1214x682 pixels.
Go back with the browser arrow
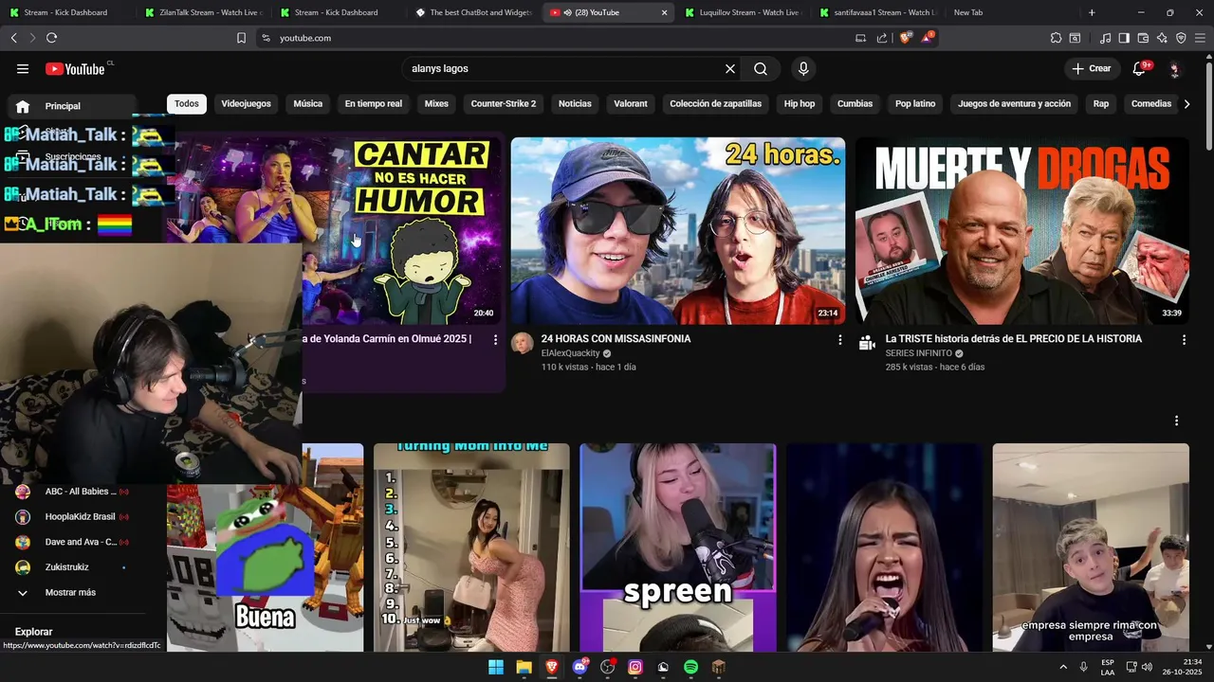[13, 38]
